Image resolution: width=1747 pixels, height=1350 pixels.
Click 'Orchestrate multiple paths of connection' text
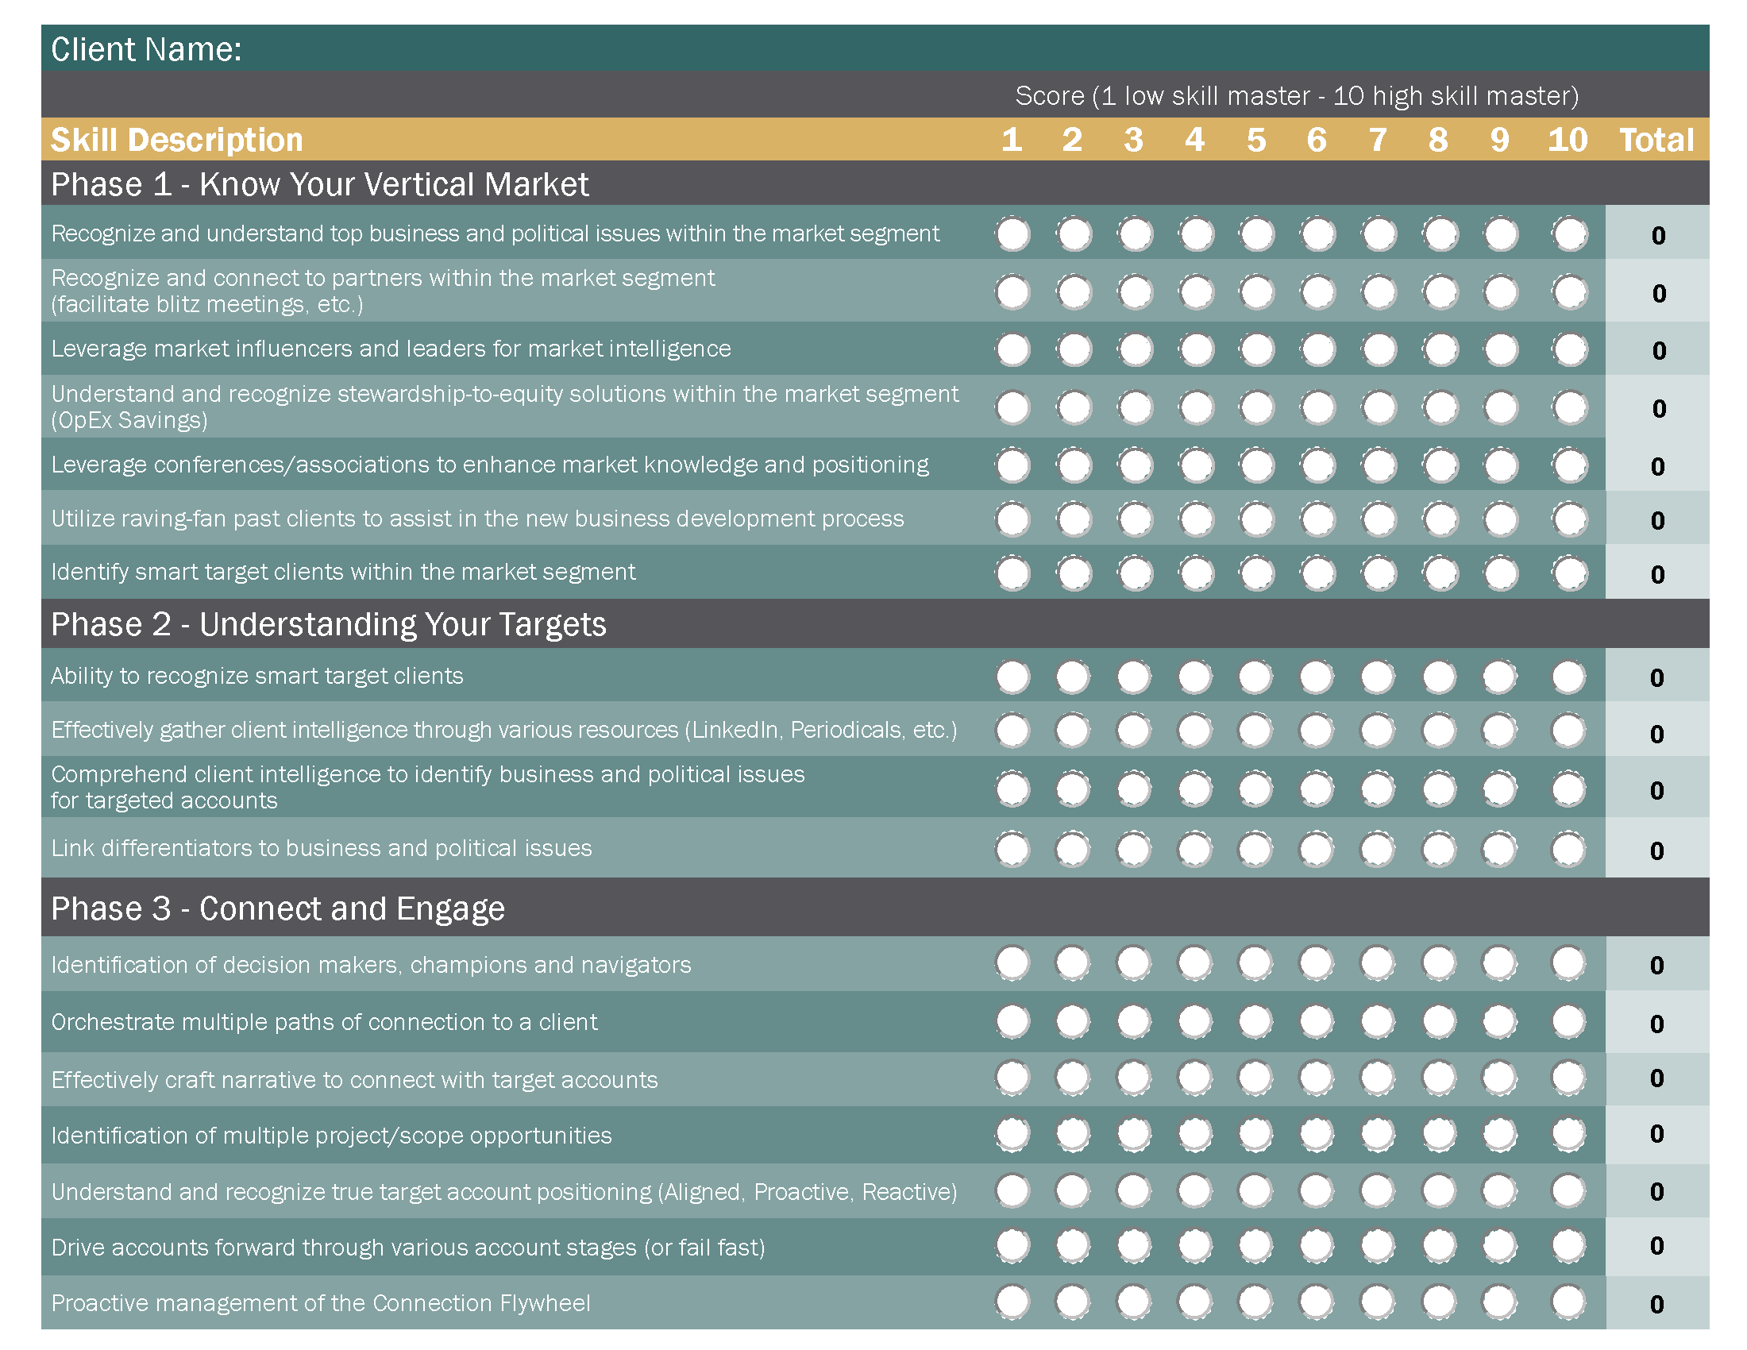click(324, 1022)
